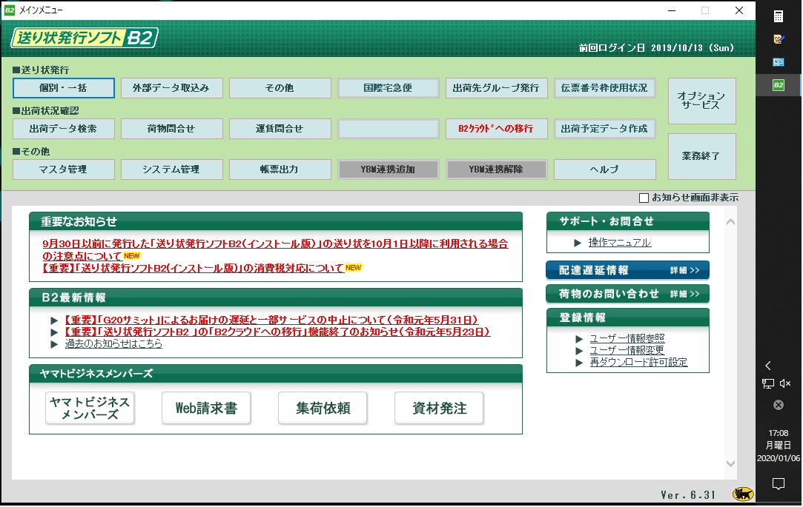This screenshot has height=507, width=803.
Task: Click the notice panel scroll down arrow
Action: pyautogui.click(x=731, y=463)
